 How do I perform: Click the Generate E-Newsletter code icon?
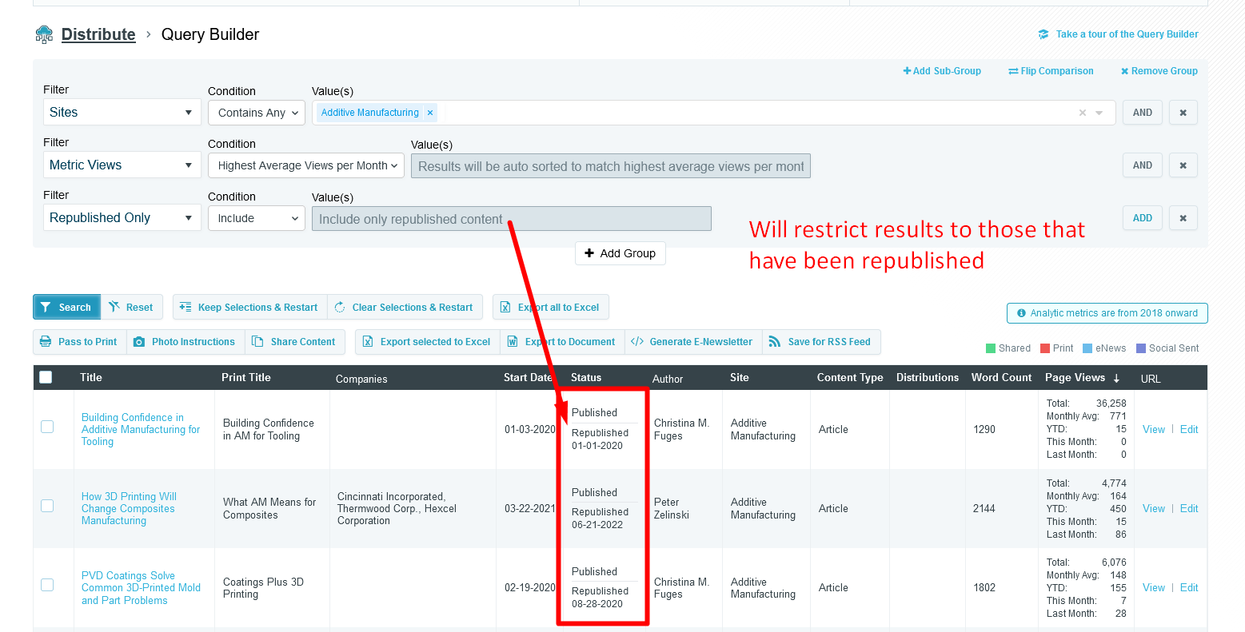tap(637, 342)
